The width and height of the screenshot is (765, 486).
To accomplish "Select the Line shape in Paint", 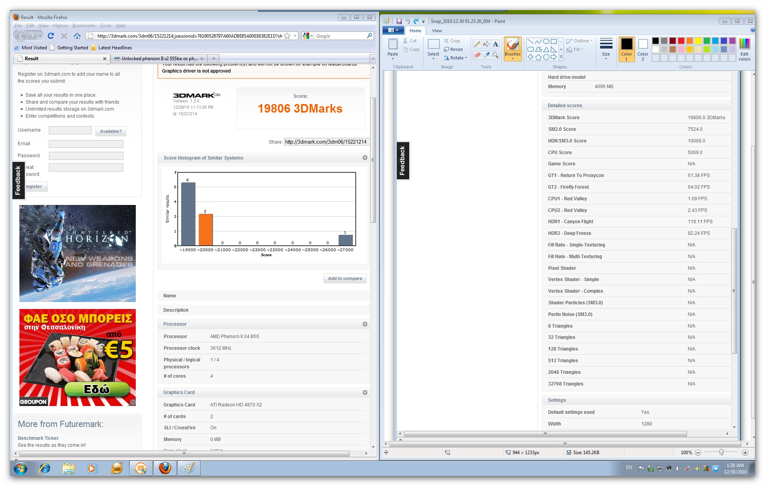I will [x=530, y=42].
